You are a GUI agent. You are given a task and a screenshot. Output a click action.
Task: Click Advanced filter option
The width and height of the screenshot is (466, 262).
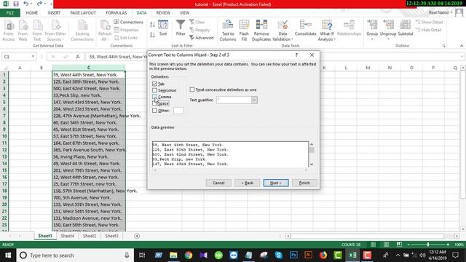click(x=202, y=38)
